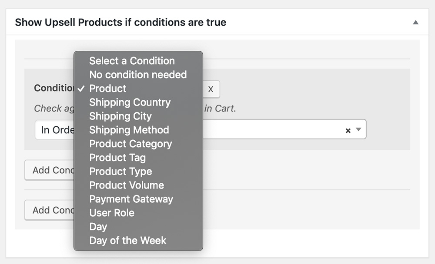
Task: Choose "Product Volume" condition
Action: tap(126, 185)
